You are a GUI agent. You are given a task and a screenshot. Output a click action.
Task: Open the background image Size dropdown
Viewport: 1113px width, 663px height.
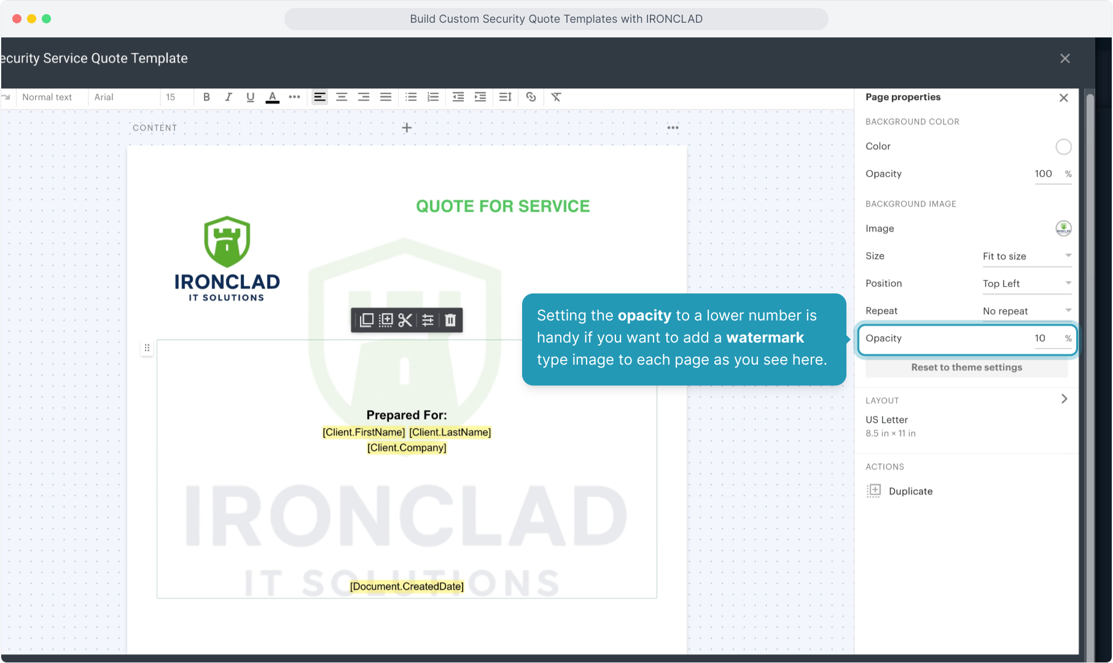coord(1026,256)
